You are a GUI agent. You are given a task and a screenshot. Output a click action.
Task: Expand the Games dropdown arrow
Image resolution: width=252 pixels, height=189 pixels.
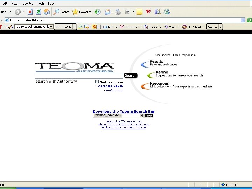(x=160, y=27)
